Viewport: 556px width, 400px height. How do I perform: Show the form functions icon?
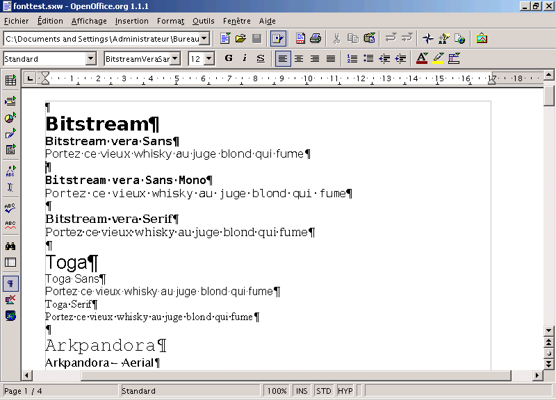[10, 149]
